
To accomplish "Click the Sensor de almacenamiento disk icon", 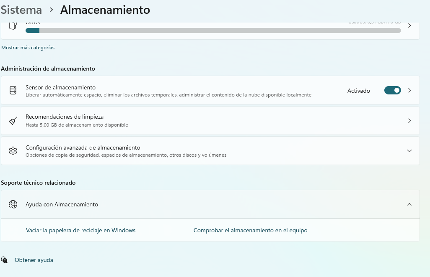I will [13, 90].
